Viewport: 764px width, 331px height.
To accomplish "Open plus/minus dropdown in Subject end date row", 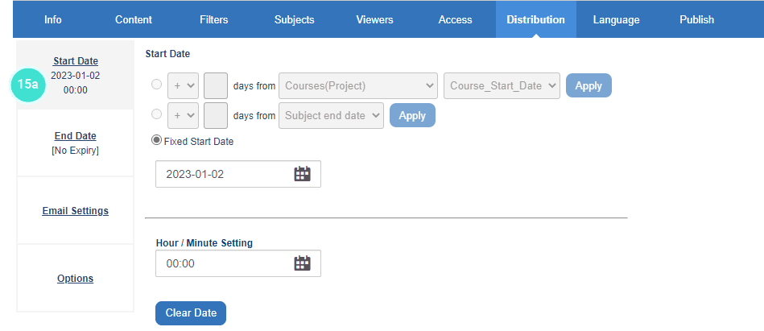I will 184,115.
